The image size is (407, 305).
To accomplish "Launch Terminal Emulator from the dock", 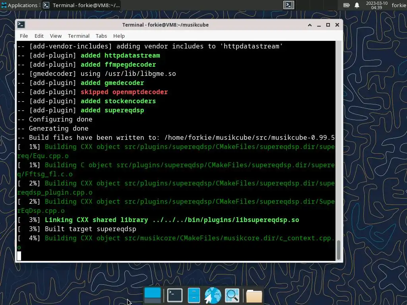I will click(x=175, y=295).
